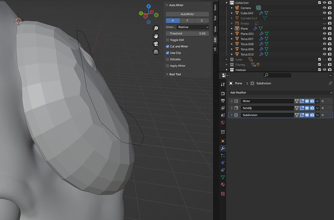Open Object properties via orange square icon
The image size is (334, 220).
tap(223, 141)
